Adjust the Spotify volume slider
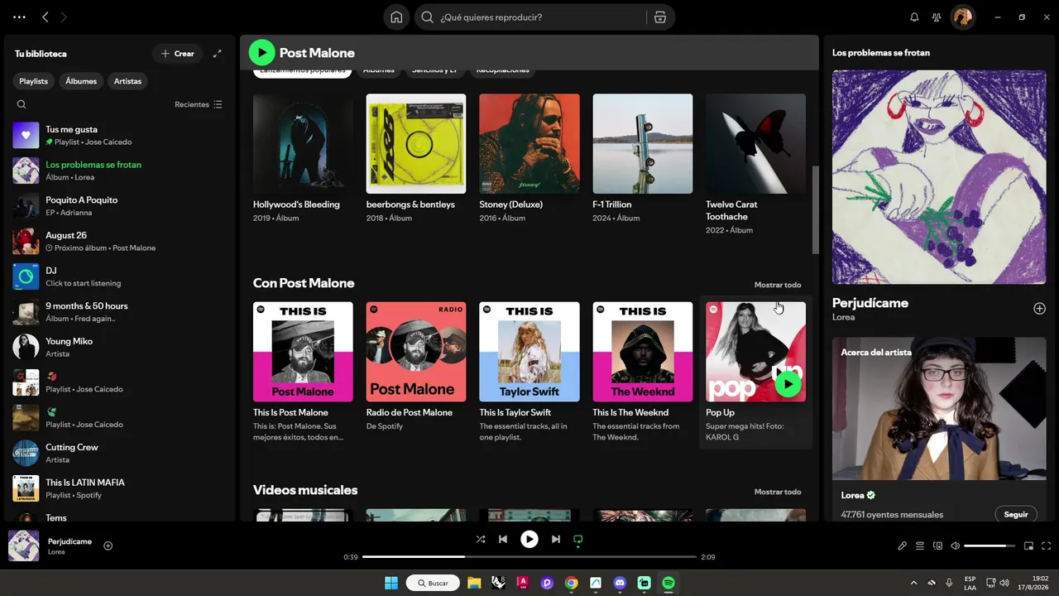 point(990,546)
